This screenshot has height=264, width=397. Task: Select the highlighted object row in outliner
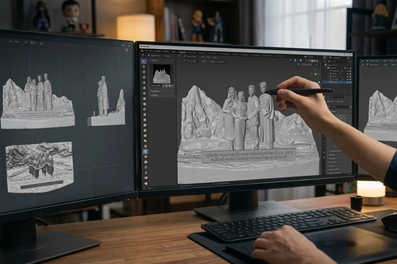pyautogui.click(x=337, y=82)
